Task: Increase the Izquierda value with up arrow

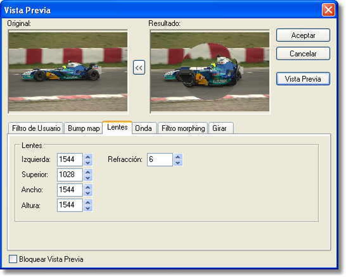Action: tap(88, 157)
